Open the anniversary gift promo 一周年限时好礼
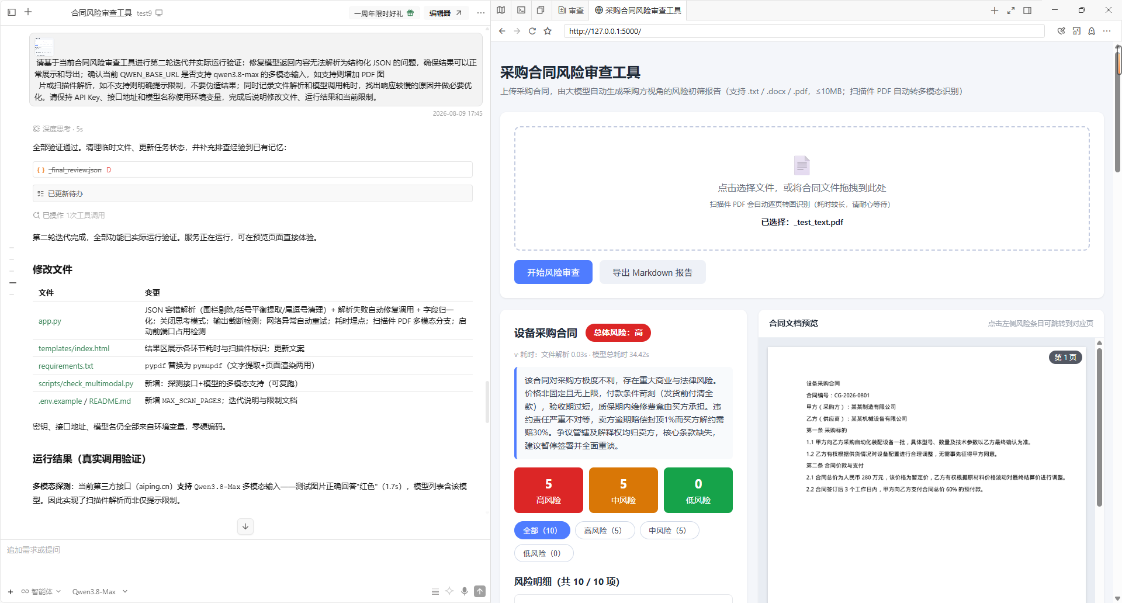This screenshot has height=603, width=1122. click(384, 13)
